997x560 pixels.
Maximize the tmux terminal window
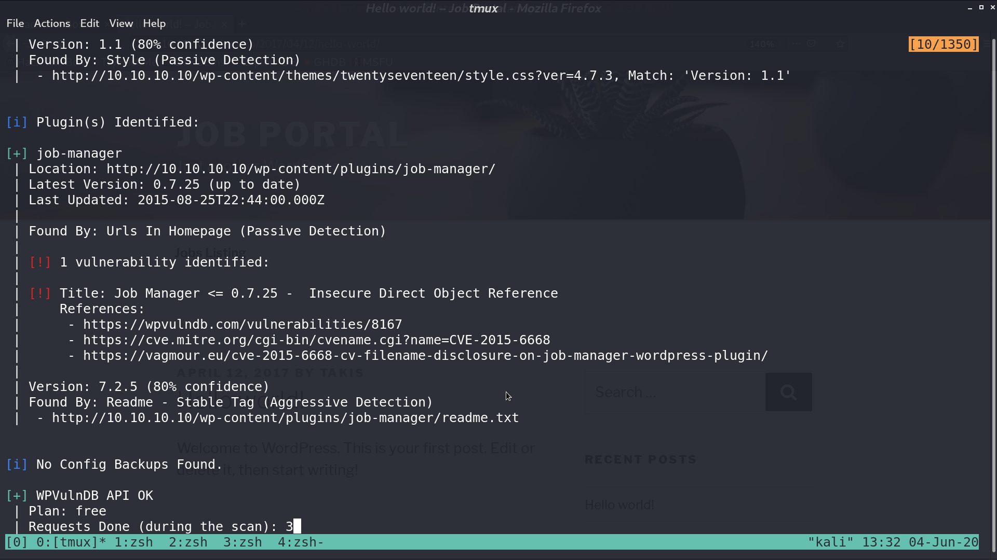981,7
